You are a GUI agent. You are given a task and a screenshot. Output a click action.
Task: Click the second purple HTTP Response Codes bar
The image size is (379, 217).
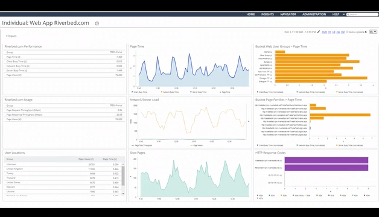pyautogui.click(x=326, y=168)
